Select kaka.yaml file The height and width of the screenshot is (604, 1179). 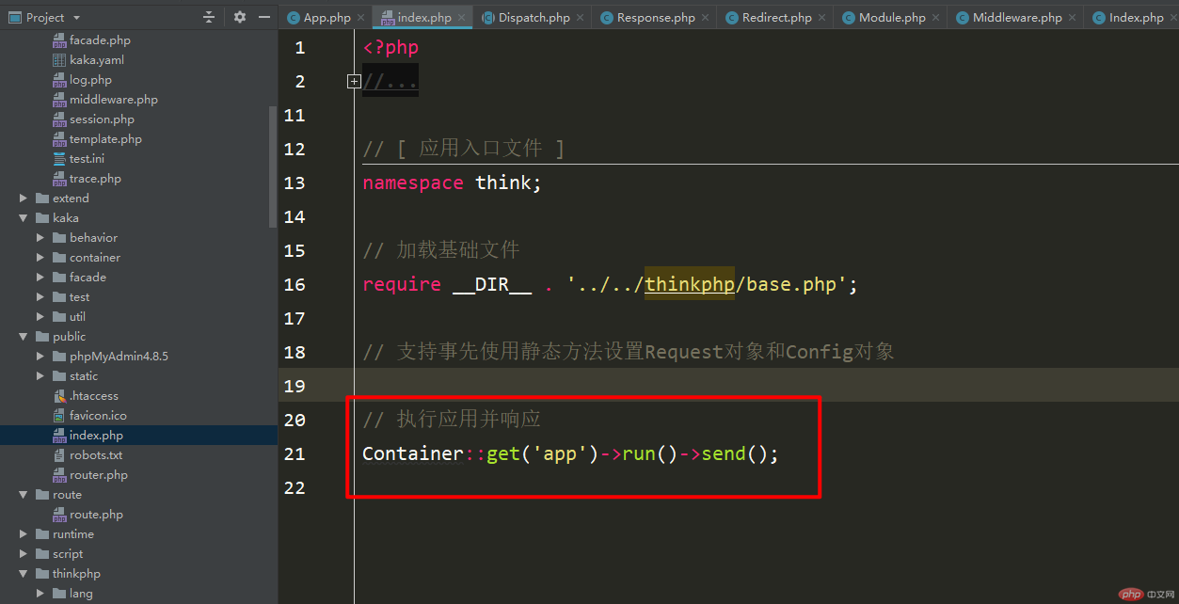[x=97, y=60]
